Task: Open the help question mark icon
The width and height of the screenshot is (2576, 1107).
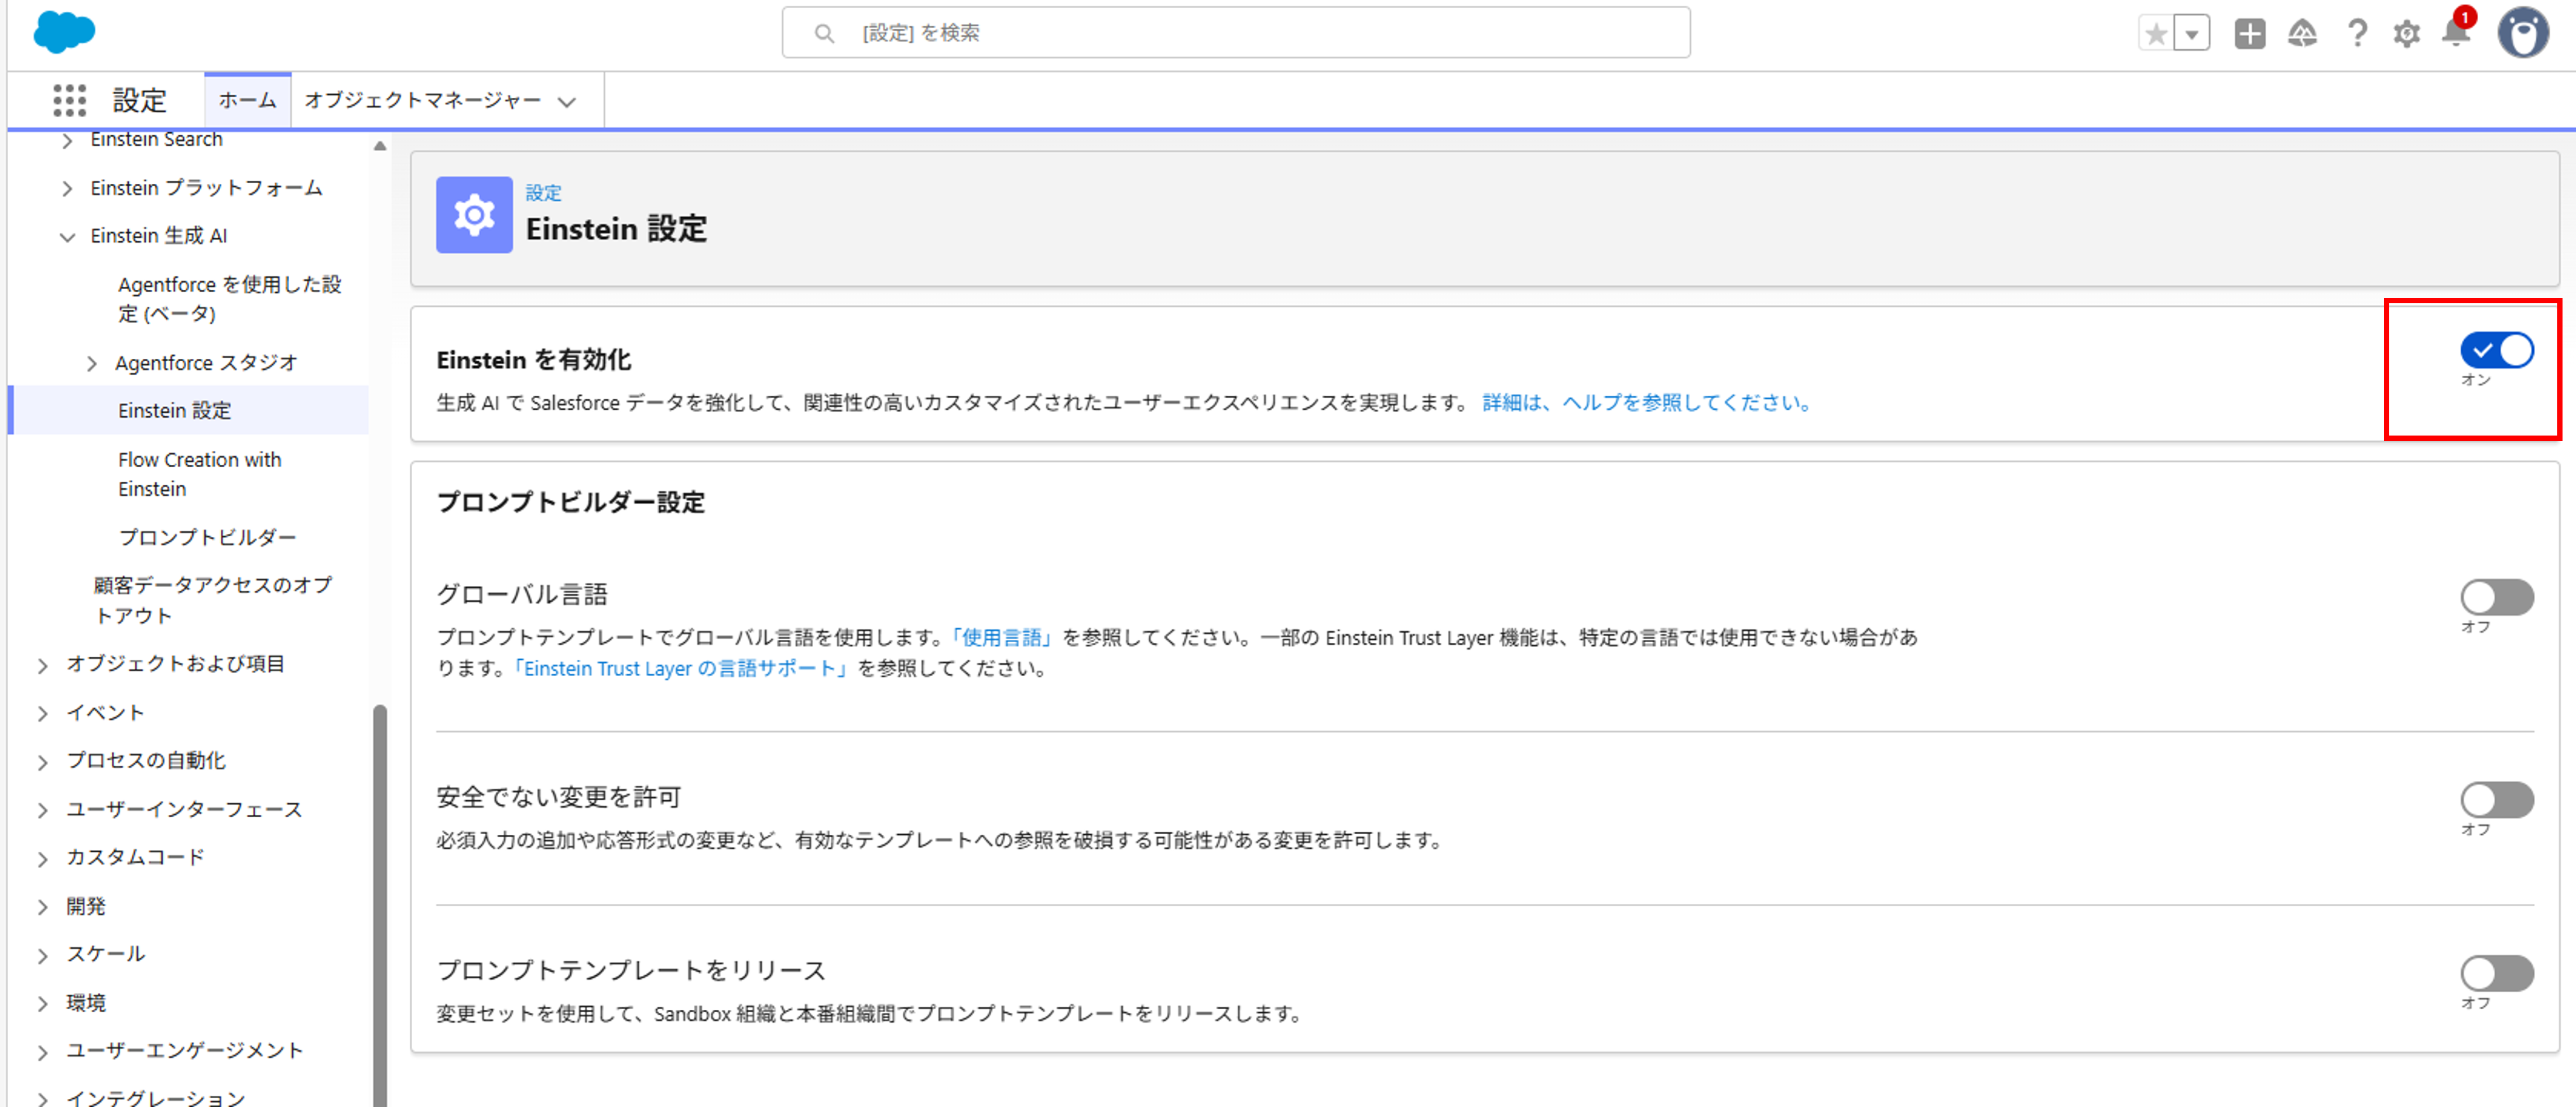Action: click(2357, 34)
